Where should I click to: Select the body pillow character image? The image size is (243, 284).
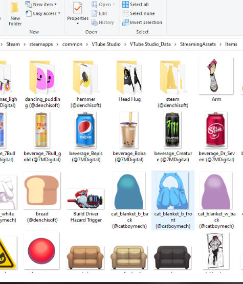tap(216, 251)
